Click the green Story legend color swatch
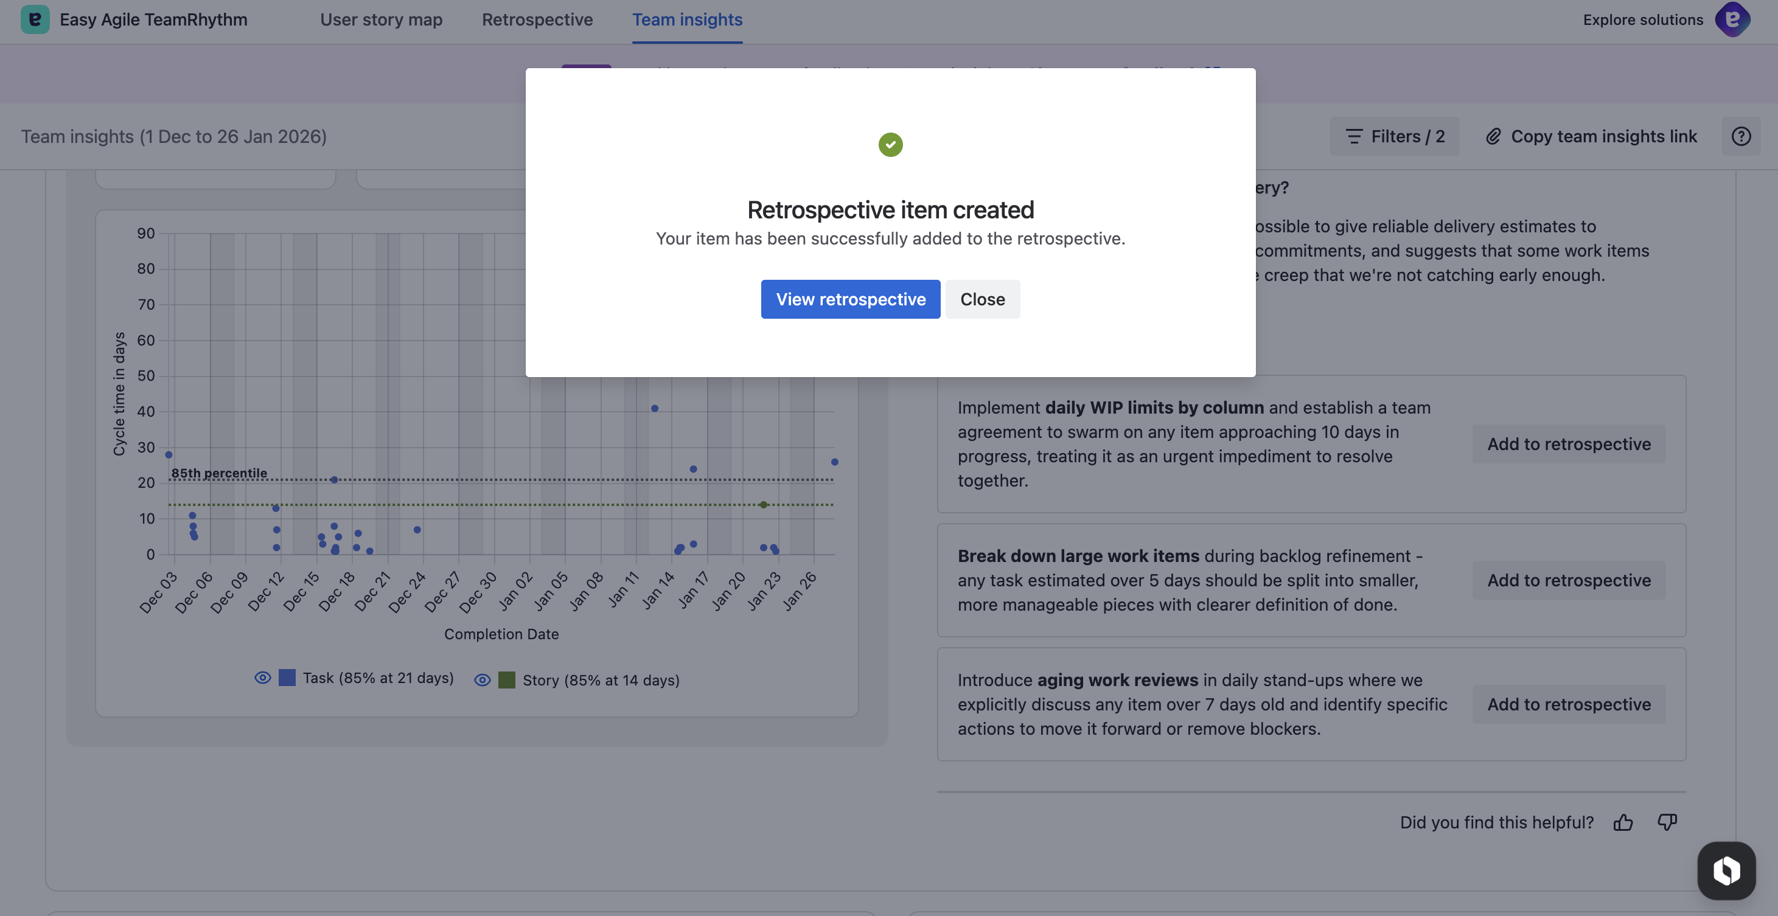Screen dimensions: 1778x916 click(x=507, y=680)
